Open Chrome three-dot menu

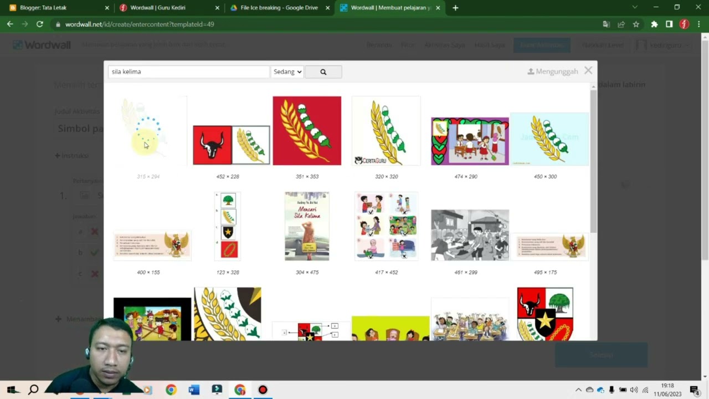pyautogui.click(x=699, y=24)
